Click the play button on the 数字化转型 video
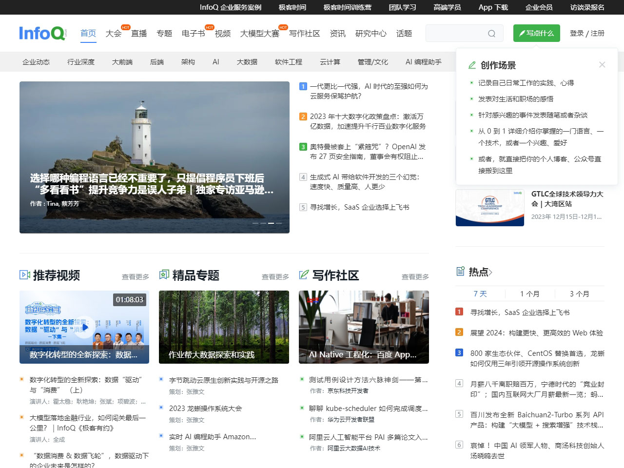This screenshot has height=468, width=624. pyautogui.click(x=84, y=327)
